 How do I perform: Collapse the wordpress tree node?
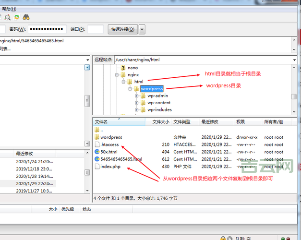(130, 89)
